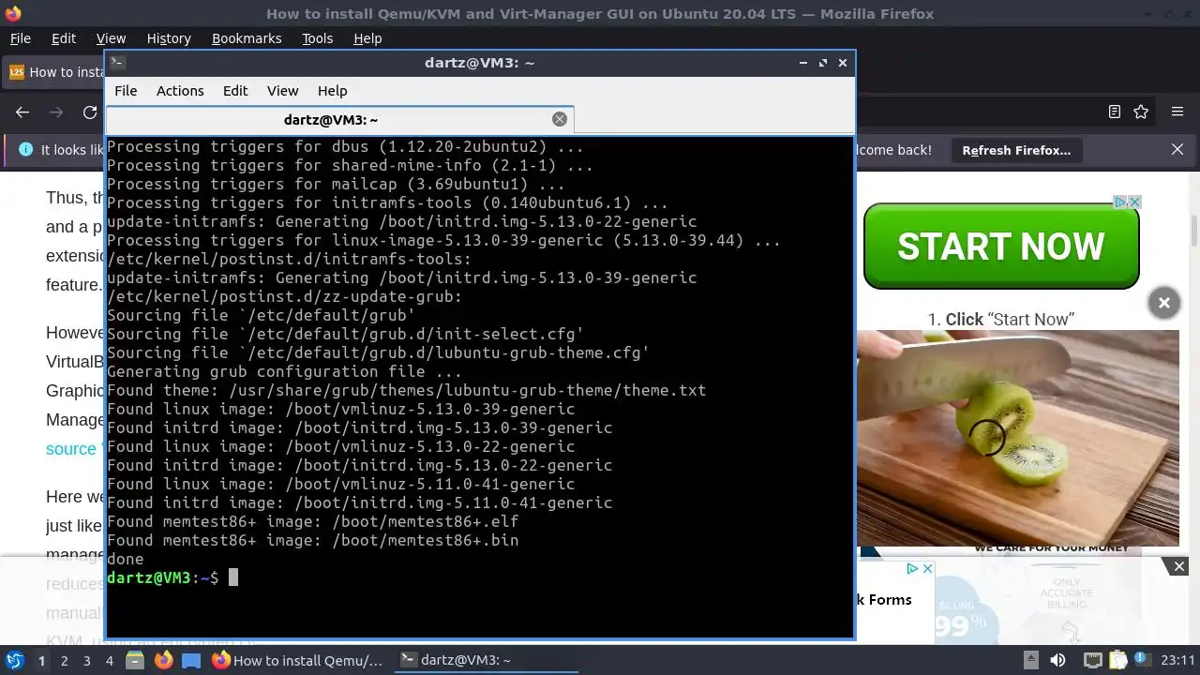Switch to dartz@VM3 terminal taskbar entry
This screenshot has height=675, width=1200.
click(x=485, y=660)
